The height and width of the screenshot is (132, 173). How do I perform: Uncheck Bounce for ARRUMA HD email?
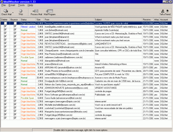coord(15,67)
